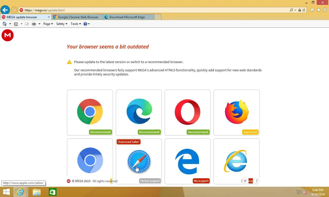This screenshot has height=197, width=329.
Task: Click the search magnifier in address bar
Action: click(291, 10)
